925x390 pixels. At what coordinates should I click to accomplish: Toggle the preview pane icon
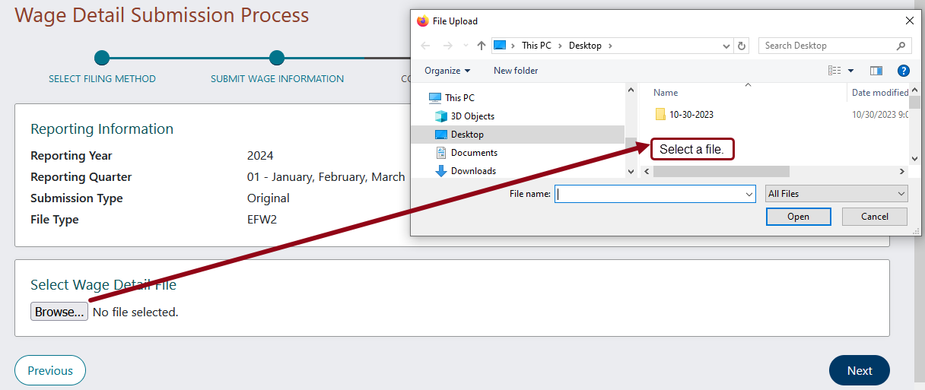[x=876, y=71]
